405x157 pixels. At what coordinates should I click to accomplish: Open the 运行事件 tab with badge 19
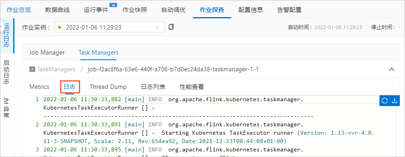tap(96, 10)
